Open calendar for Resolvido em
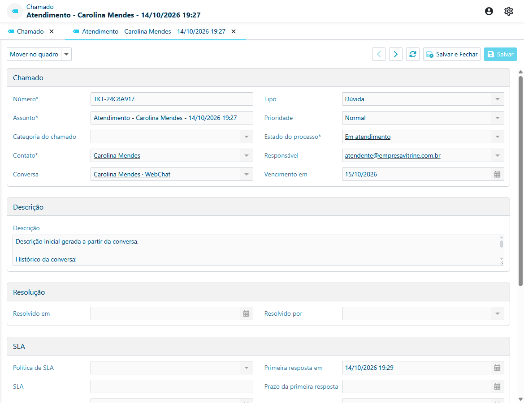This screenshot has width=524, height=403. coord(246,313)
